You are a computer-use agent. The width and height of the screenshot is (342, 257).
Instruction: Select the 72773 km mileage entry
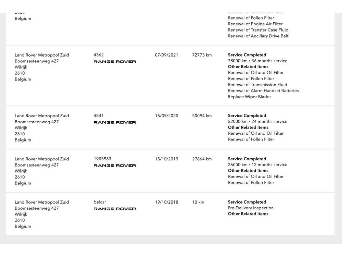[x=202, y=55]
